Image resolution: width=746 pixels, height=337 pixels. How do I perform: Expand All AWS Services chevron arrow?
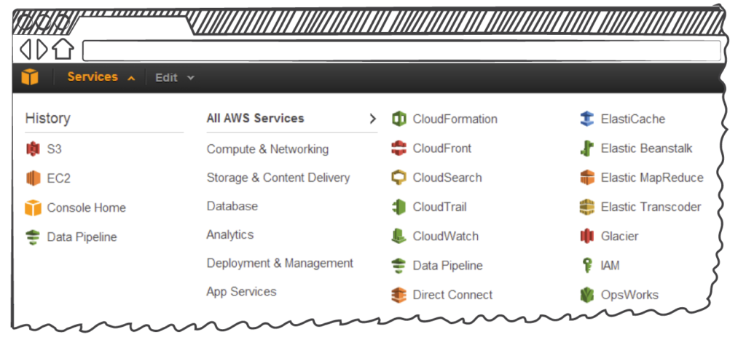[x=373, y=119]
